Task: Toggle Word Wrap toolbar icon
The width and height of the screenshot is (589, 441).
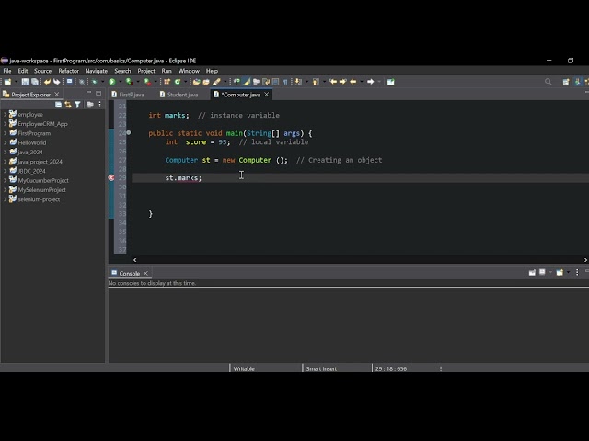Action: 266,82
